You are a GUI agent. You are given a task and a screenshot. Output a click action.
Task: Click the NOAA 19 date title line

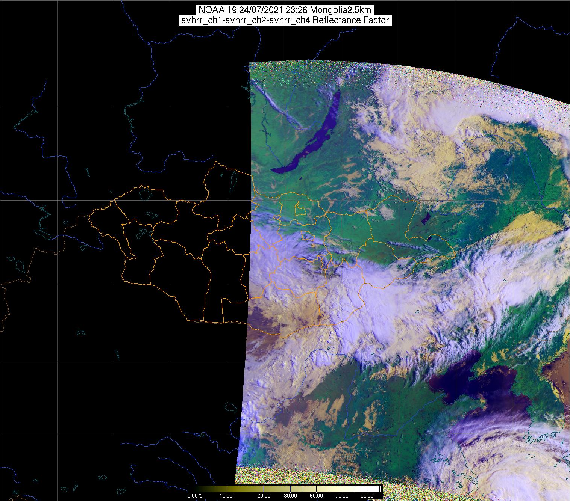click(x=285, y=10)
